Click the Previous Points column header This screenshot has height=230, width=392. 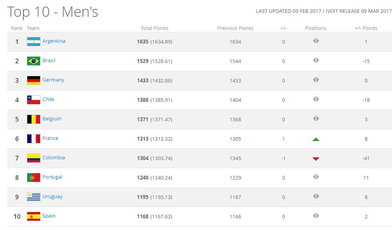pos(235,28)
